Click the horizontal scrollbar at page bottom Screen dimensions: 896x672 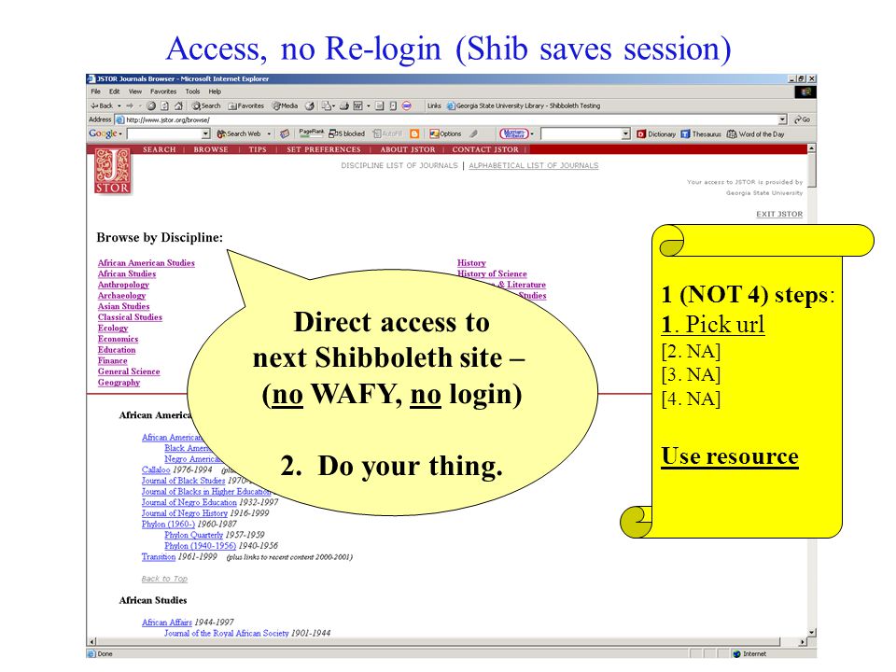[448, 642]
